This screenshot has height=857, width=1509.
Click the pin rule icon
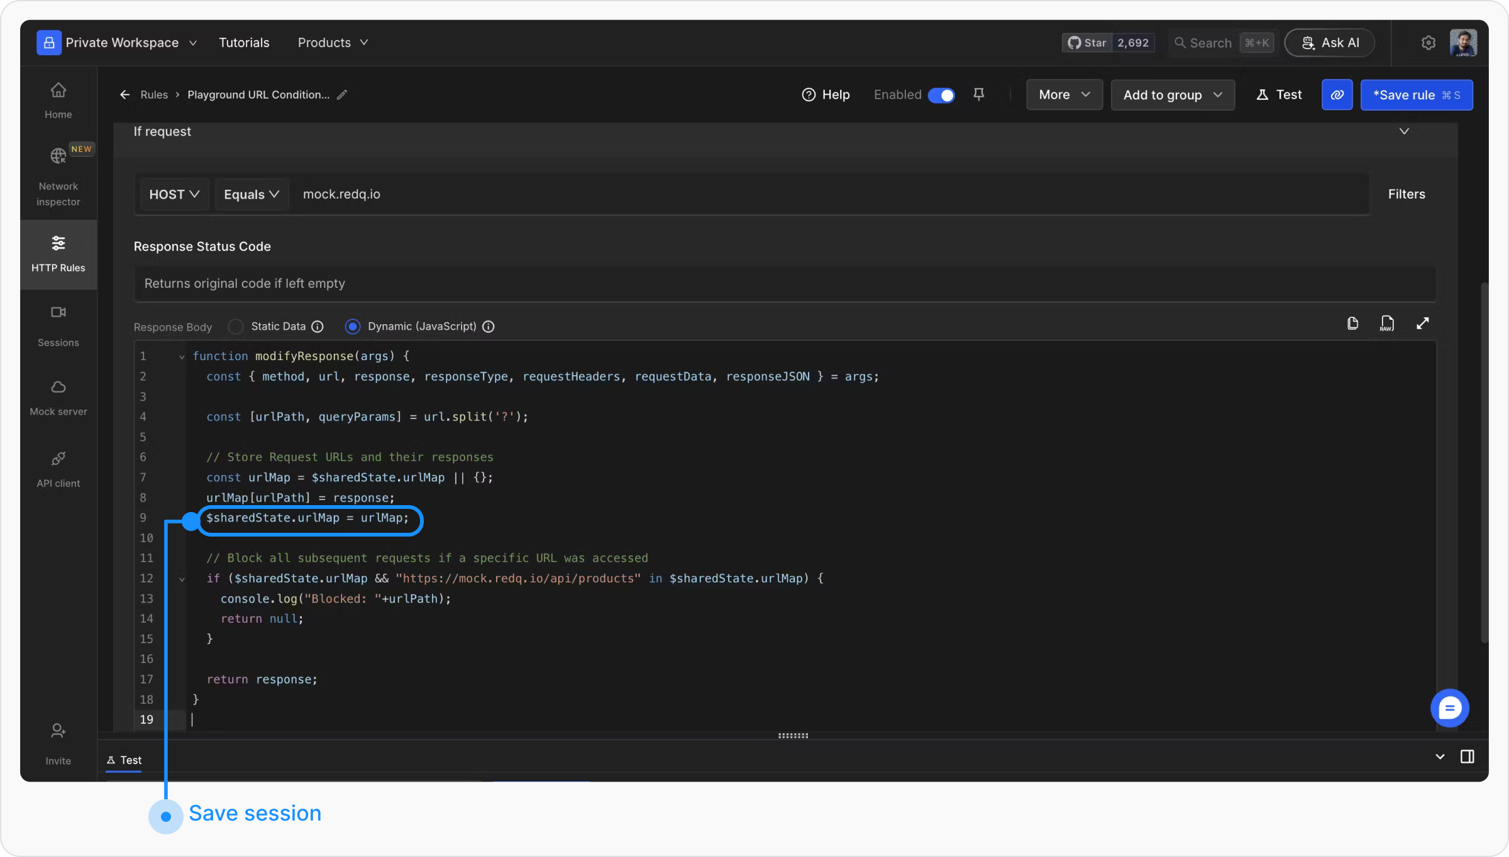(978, 94)
